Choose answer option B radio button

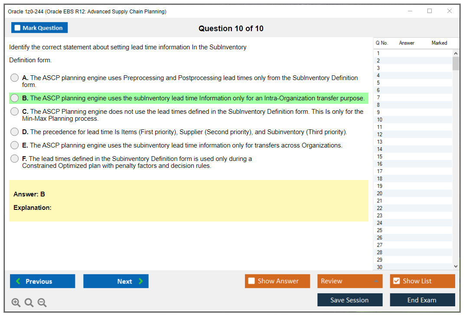15,98
